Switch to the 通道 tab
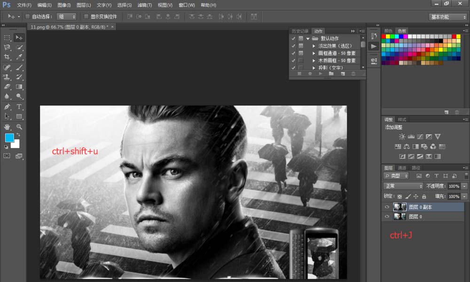The height and width of the screenshot is (282, 470). tap(402, 168)
